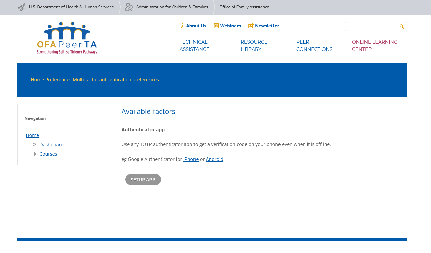
Task: Expand the Courses tree arrow
Action: pyautogui.click(x=35, y=154)
